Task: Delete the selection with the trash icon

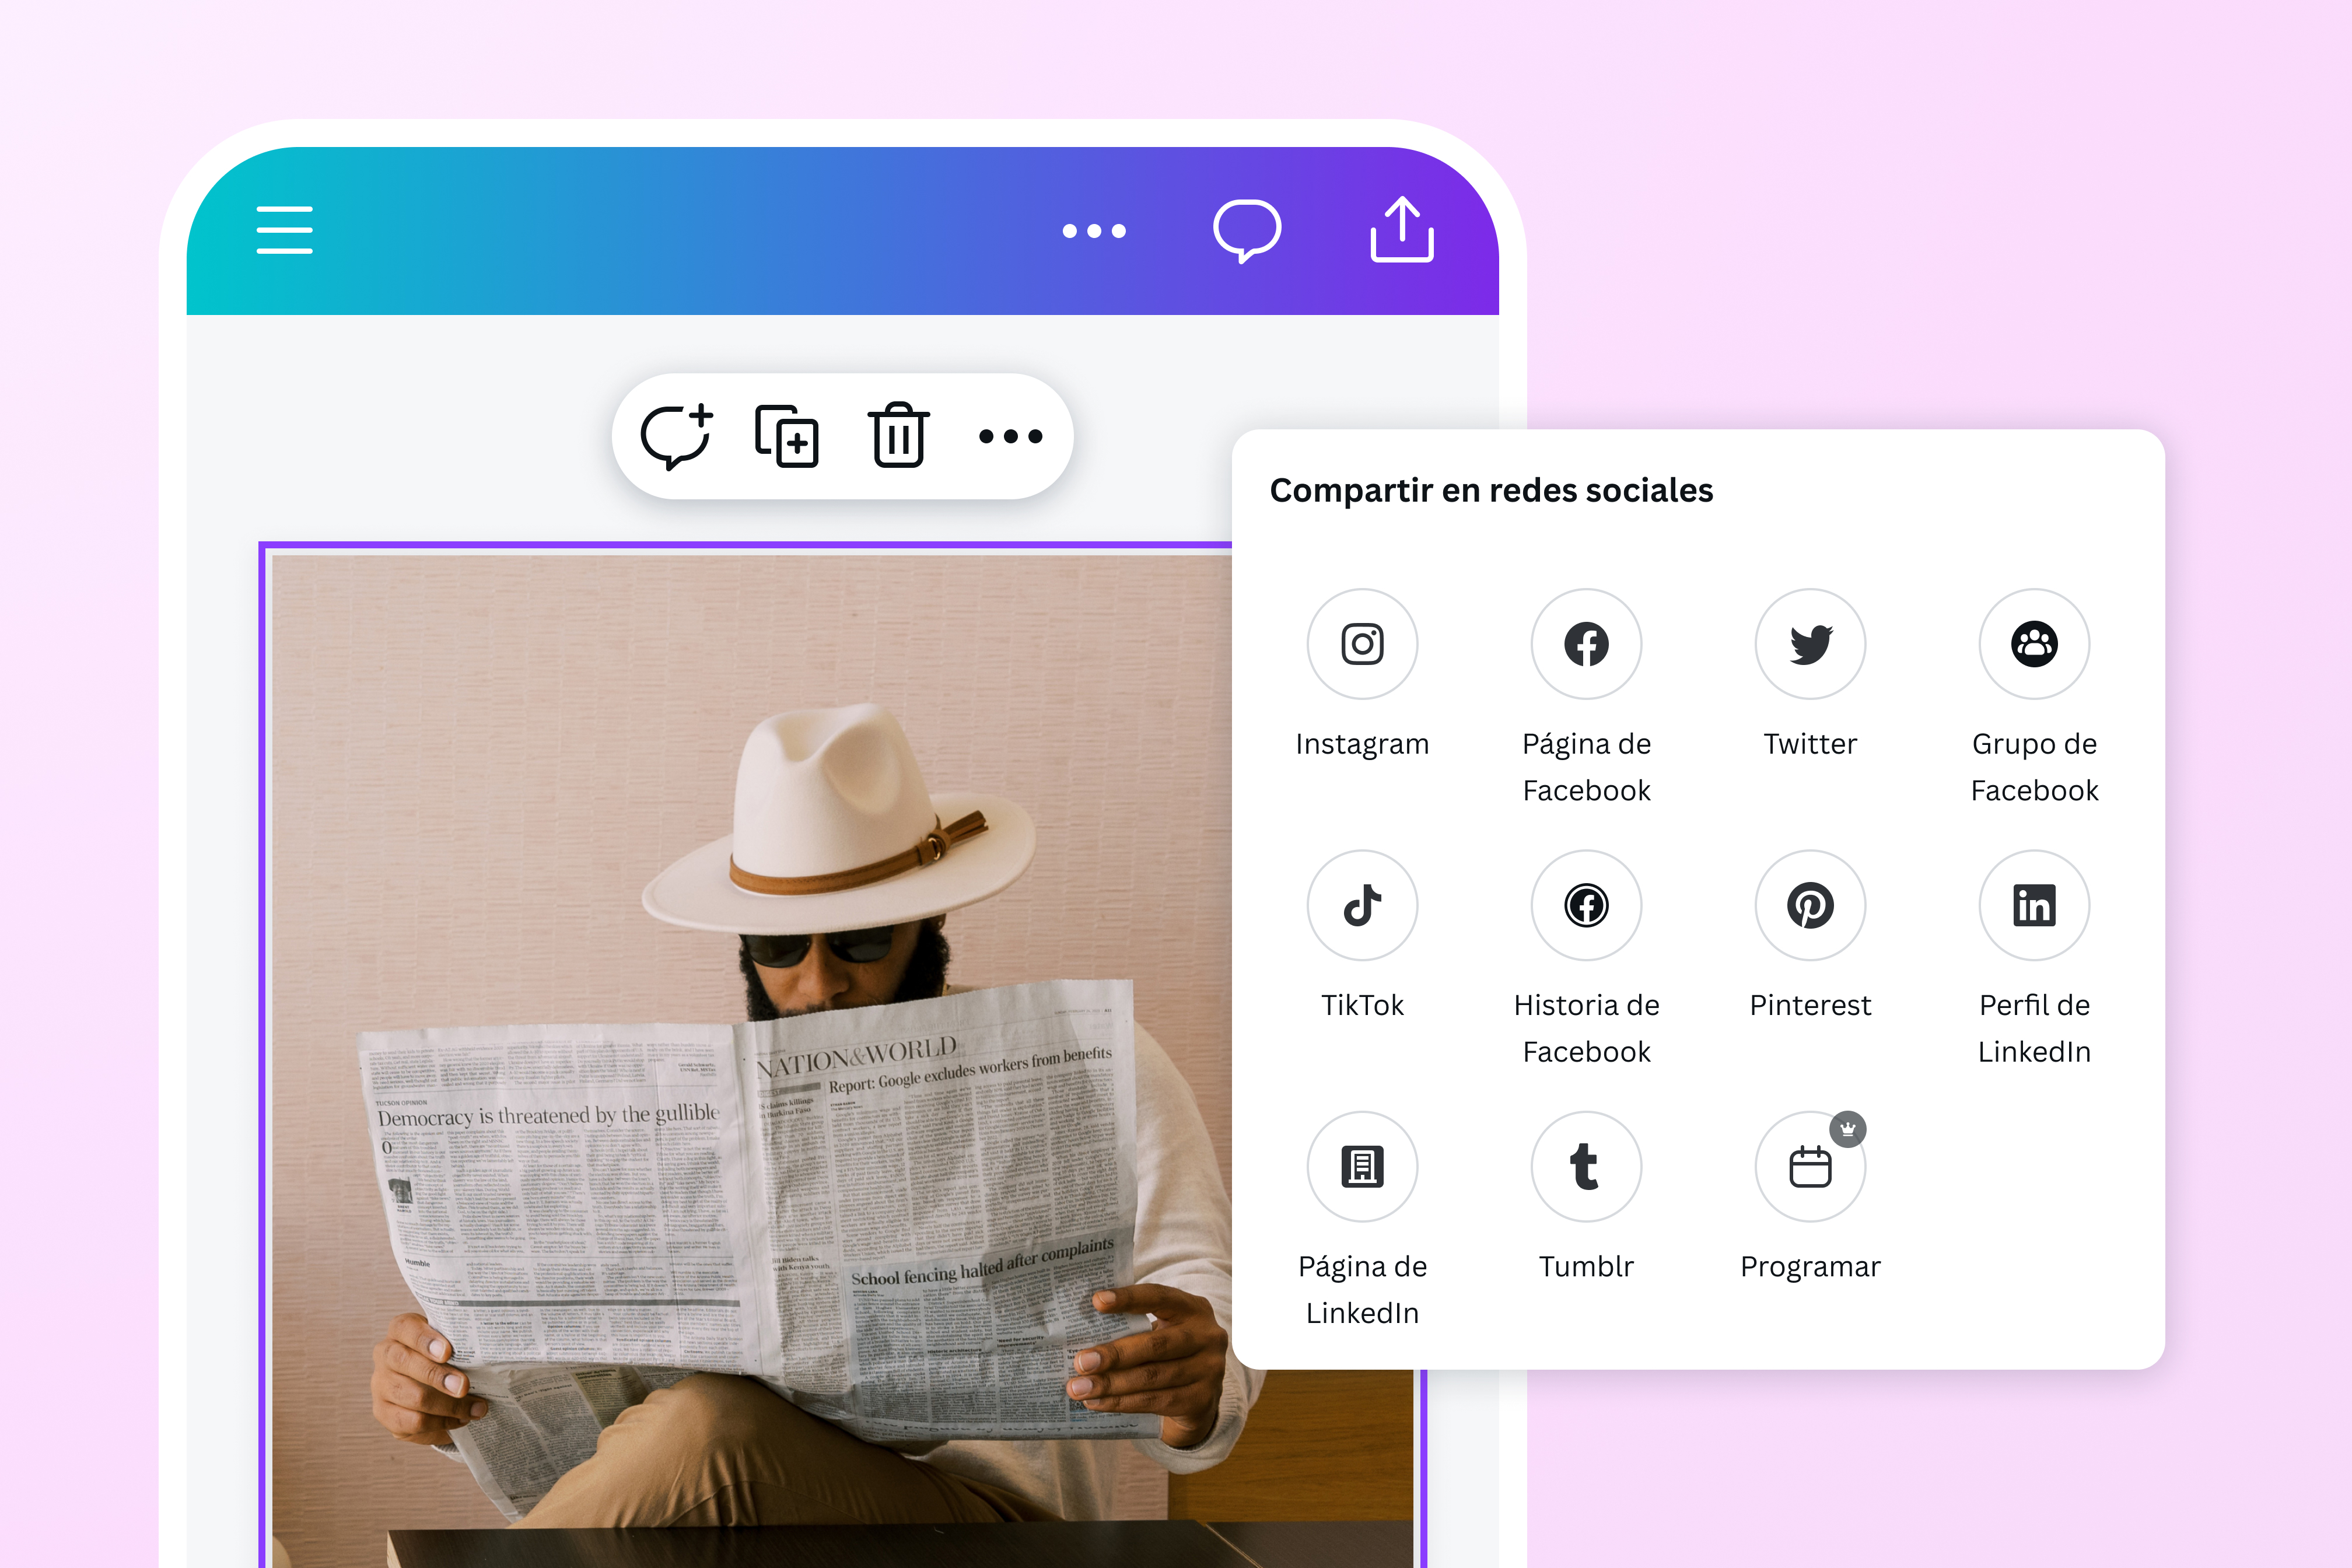Action: tap(898, 435)
